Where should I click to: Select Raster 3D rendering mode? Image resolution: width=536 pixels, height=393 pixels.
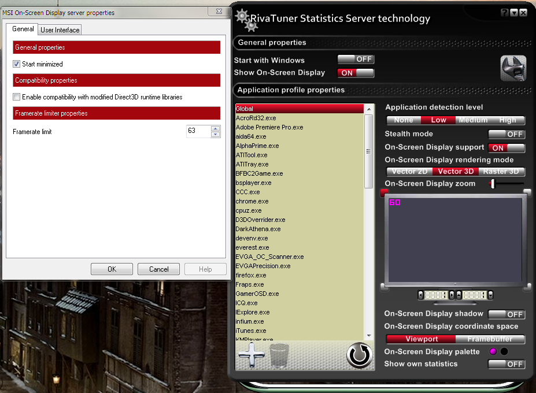point(502,171)
